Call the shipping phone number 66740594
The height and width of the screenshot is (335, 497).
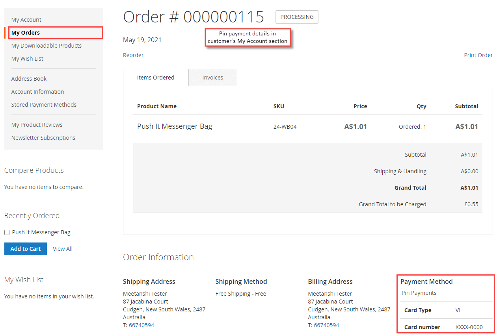tap(141, 325)
